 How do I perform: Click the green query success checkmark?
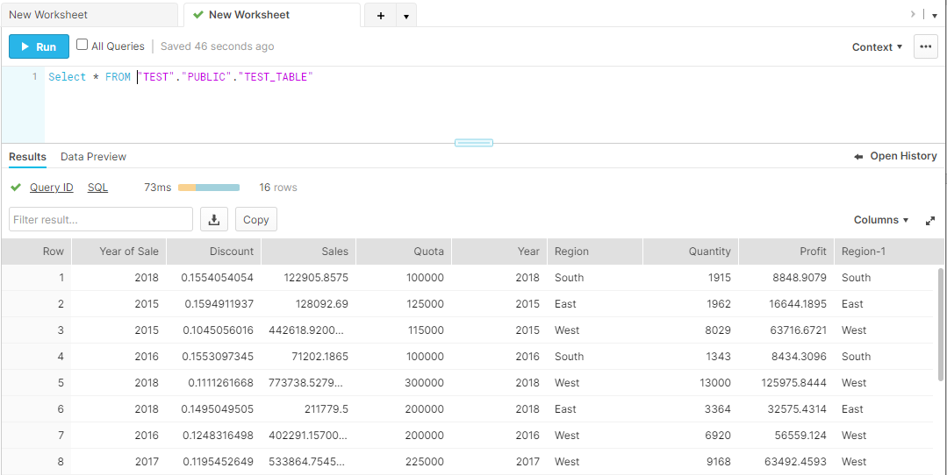(16, 188)
